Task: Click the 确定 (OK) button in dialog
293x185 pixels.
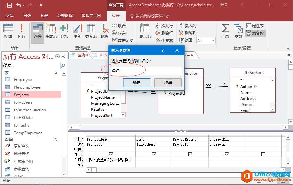Action: coord(137,83)
